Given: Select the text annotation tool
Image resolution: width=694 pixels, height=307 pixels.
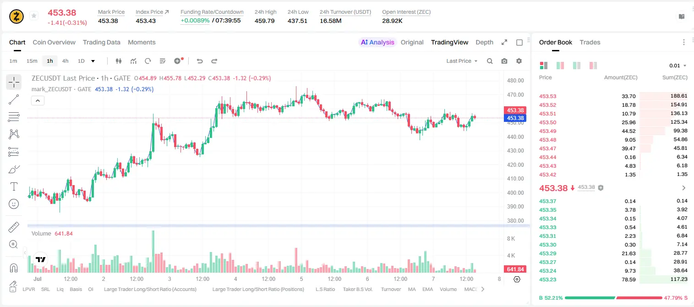Looking at the screenshot, I should (14, 186).
